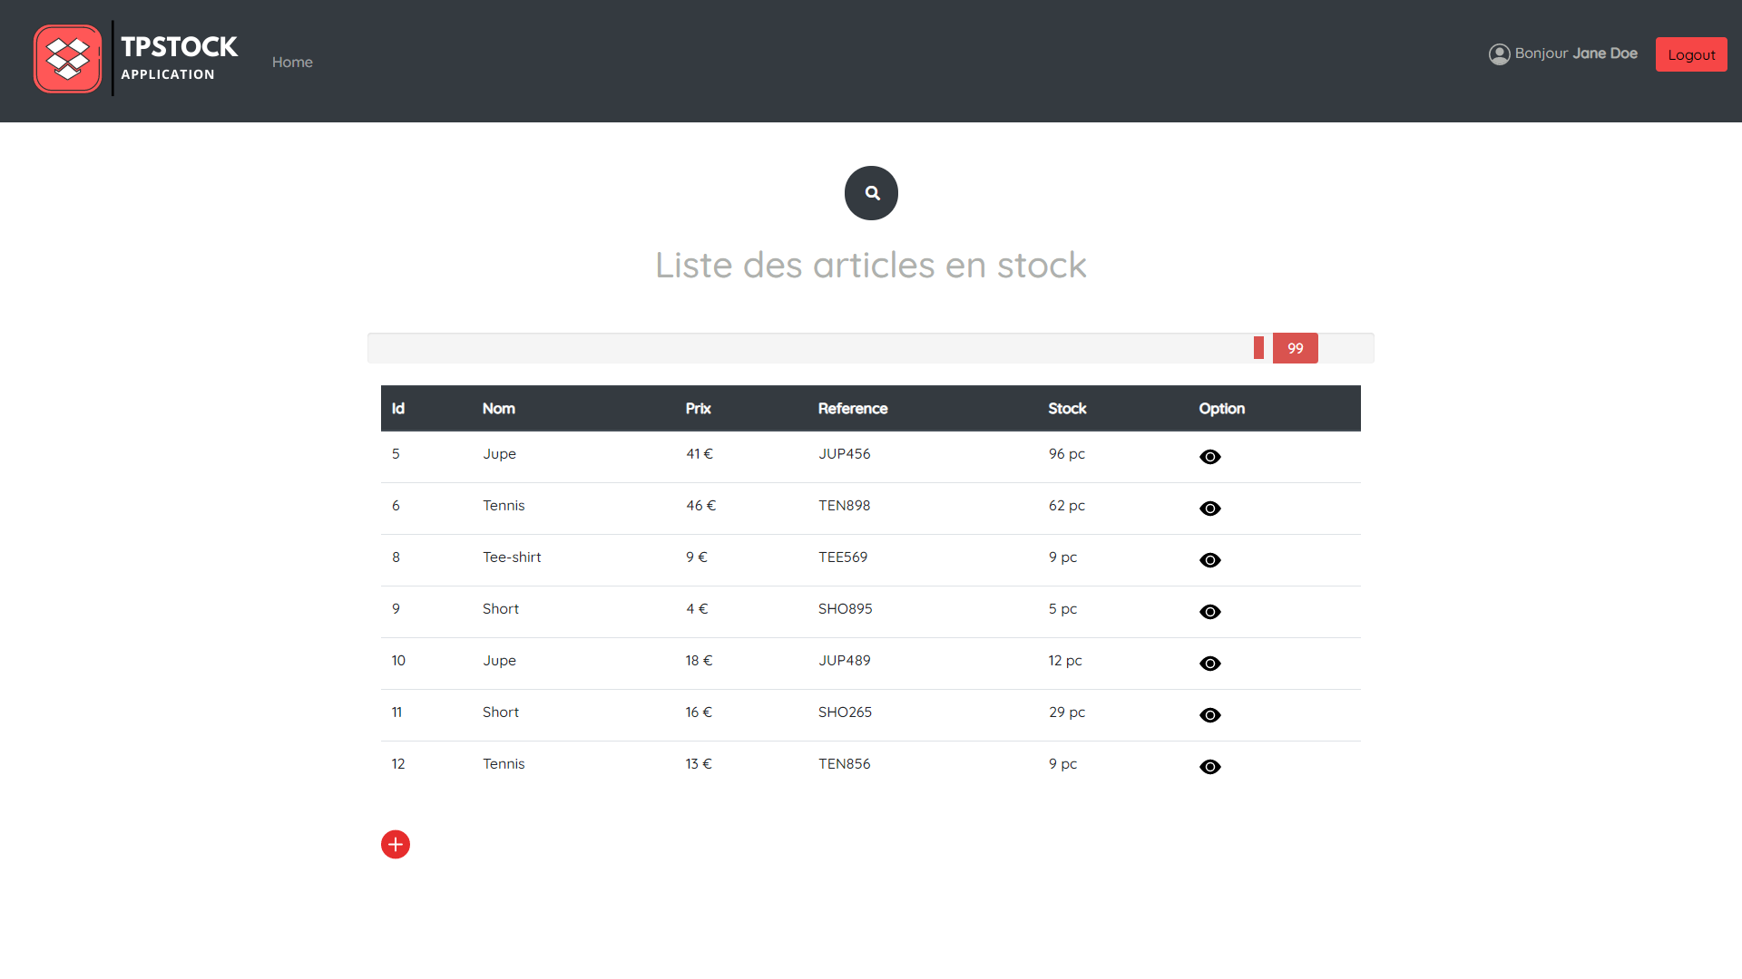The image size is (1742, 979).
Task: Click the Bonjour Jane Doe greeting
Action: (1578, 53)
